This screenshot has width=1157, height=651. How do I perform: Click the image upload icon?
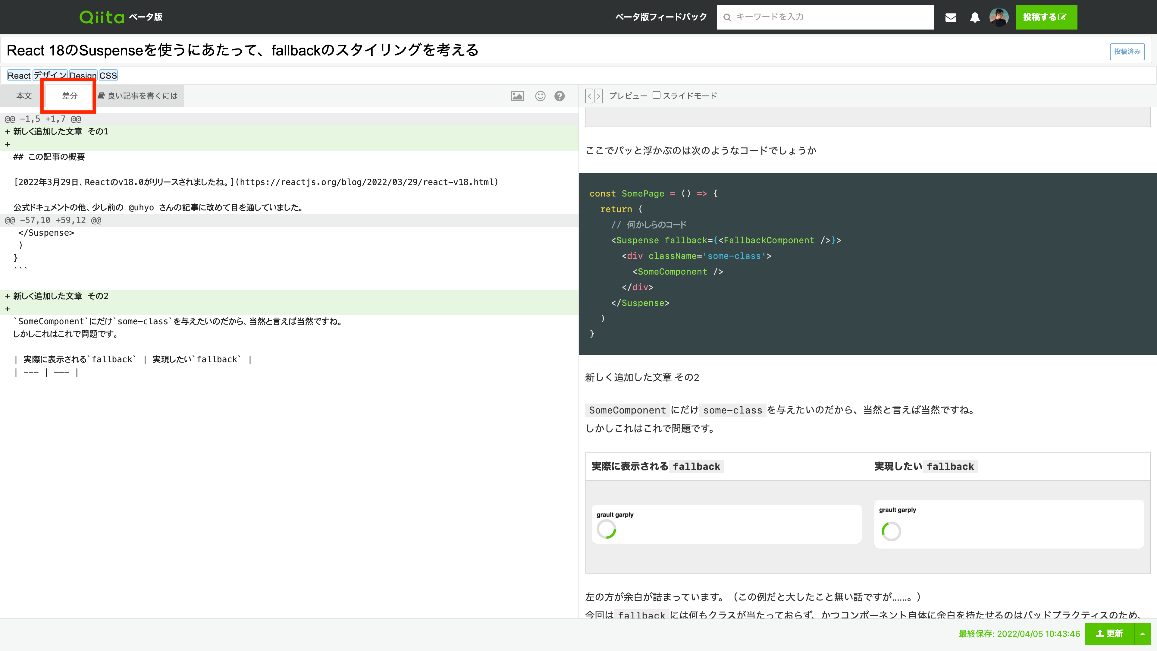517,96
